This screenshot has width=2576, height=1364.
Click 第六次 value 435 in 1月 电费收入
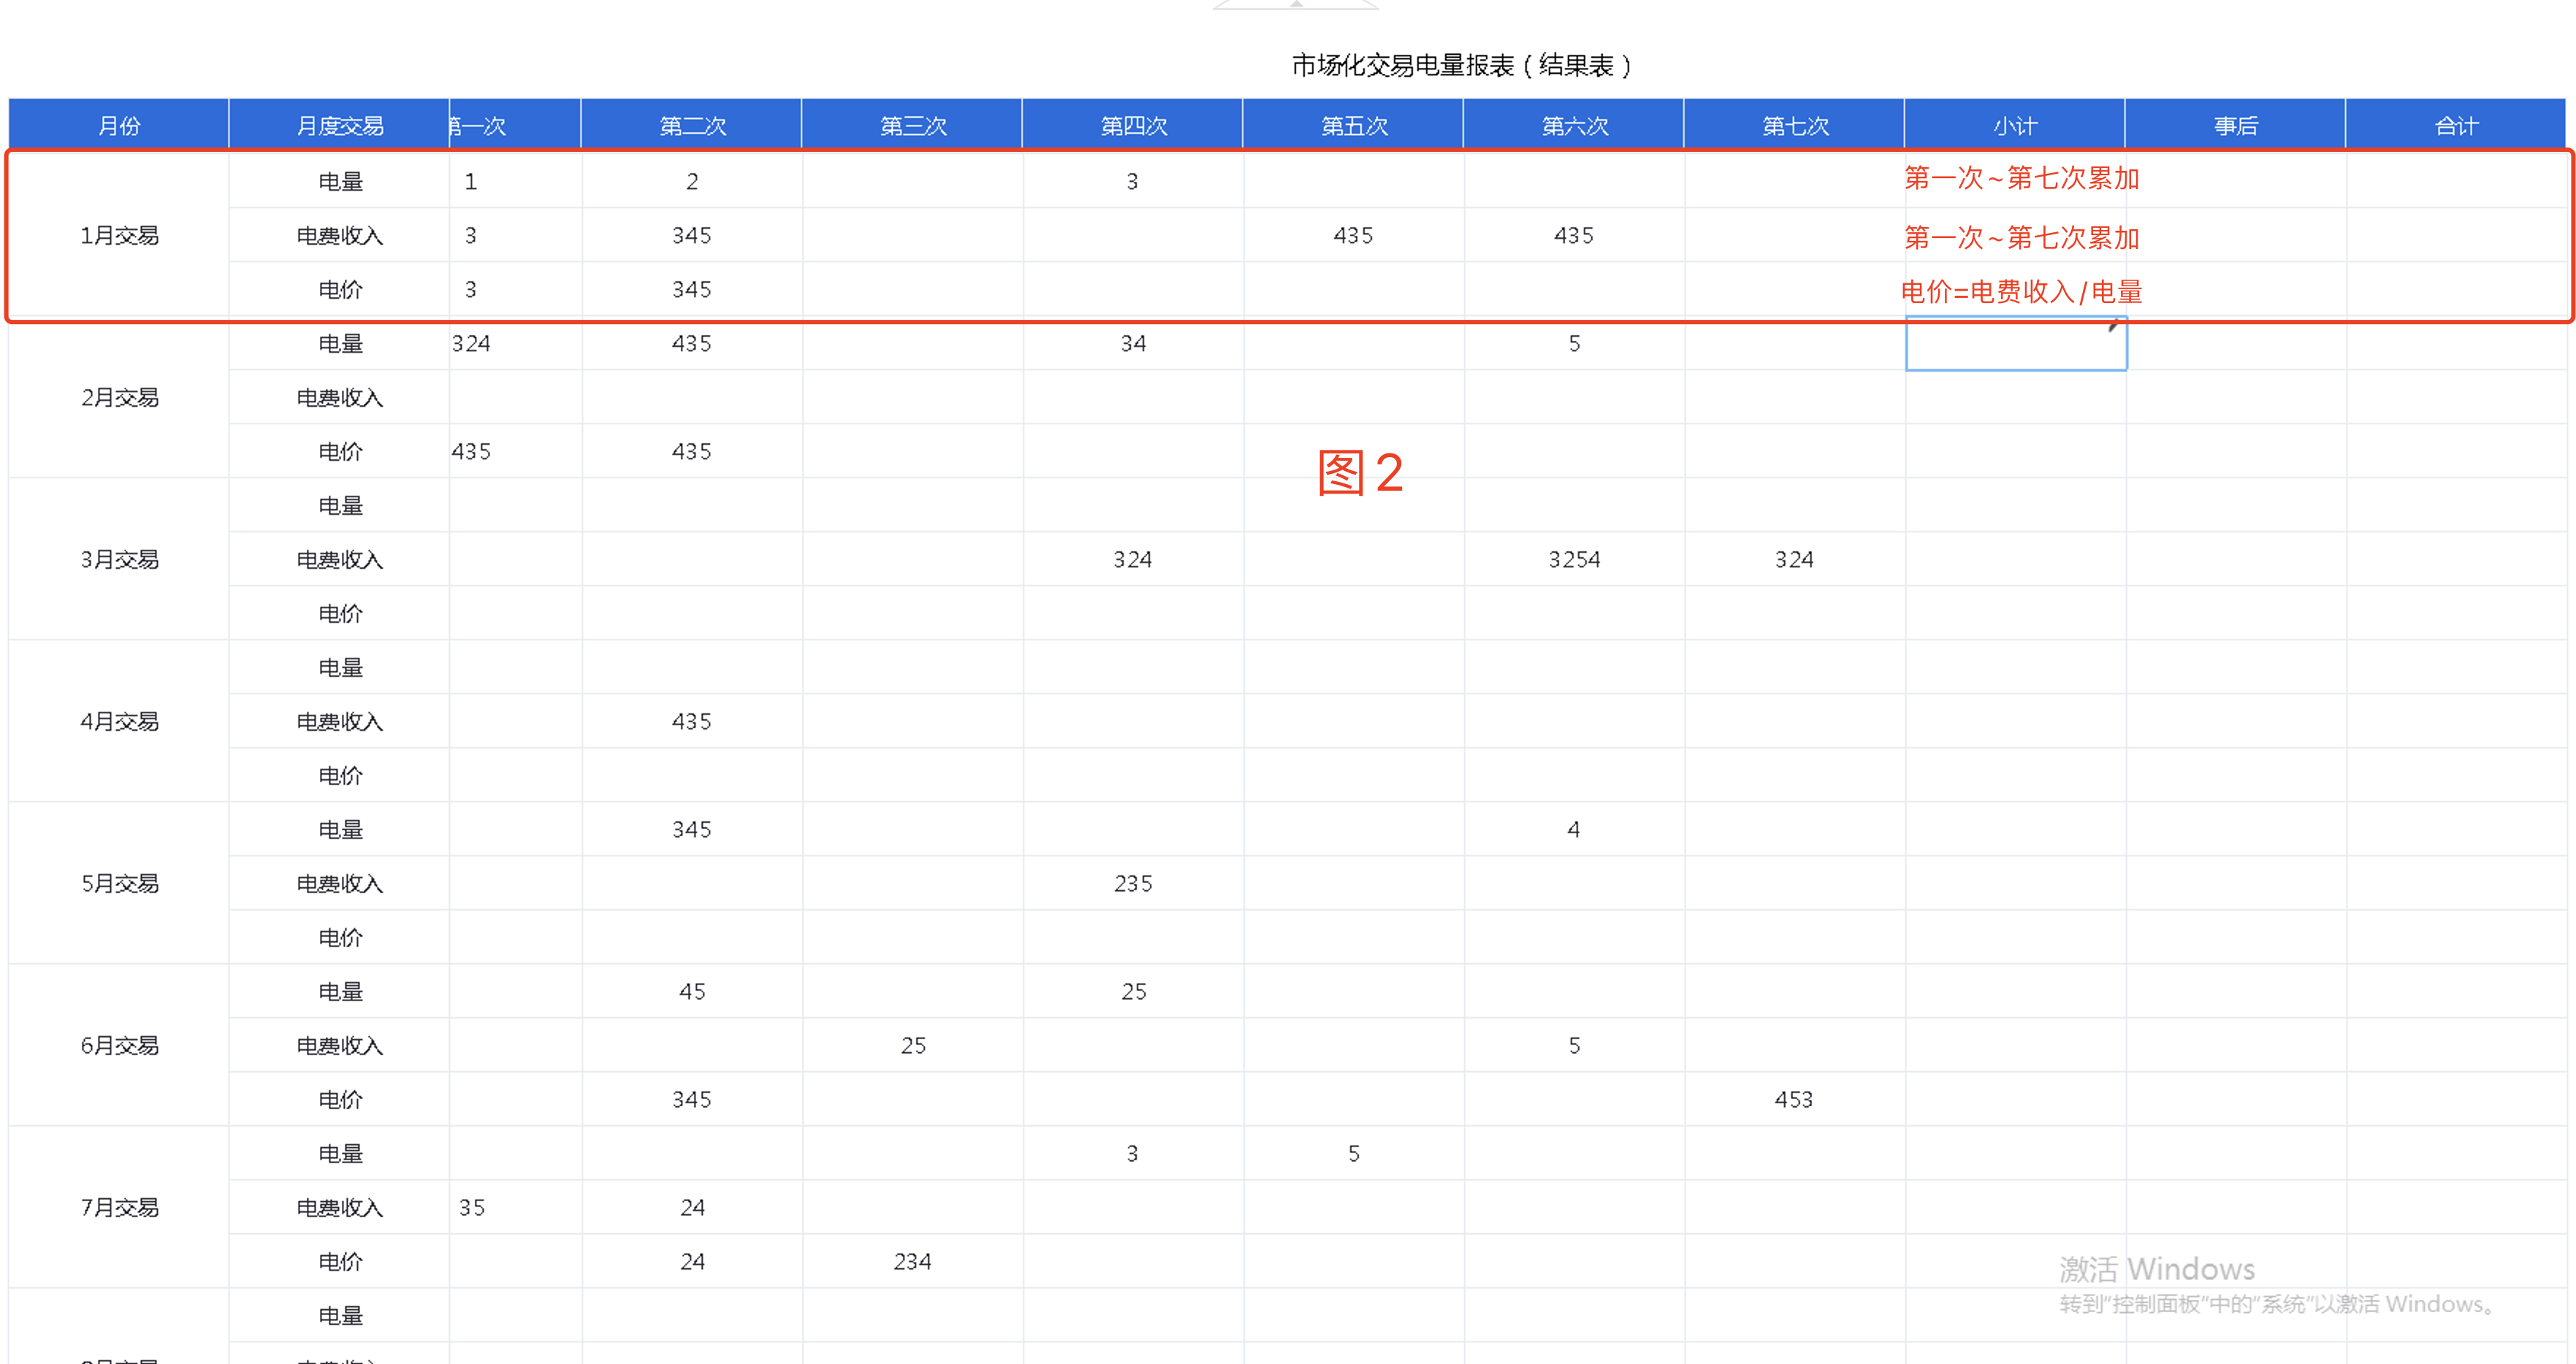click(x=1574, y=236)
